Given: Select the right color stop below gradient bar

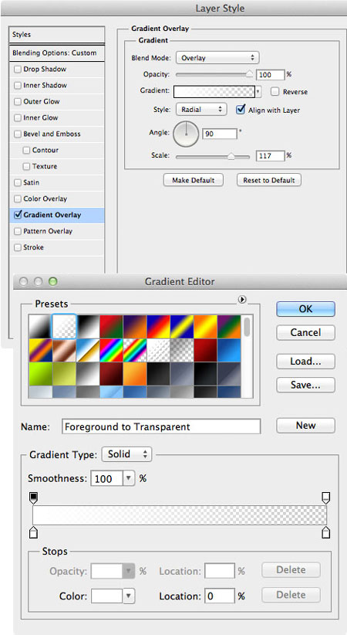Looking at the screenshot, I should (325, 532).
